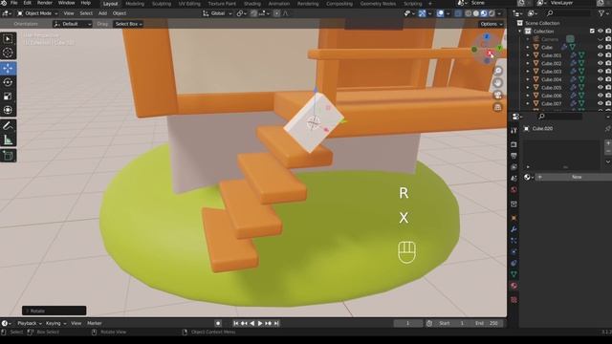Activate the Rotate tool
This screenshot has height=344, width=612.
pyautogui.click(x=8, y=82)
